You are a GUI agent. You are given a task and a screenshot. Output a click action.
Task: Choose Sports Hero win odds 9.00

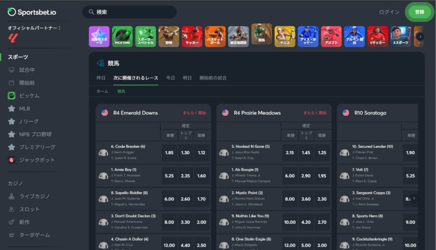pos(410,222)
